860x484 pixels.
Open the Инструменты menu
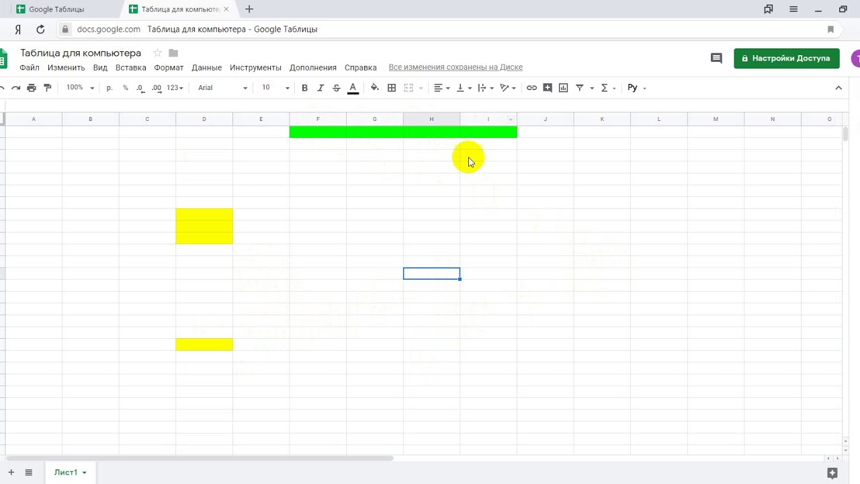[x=255, y=68]
